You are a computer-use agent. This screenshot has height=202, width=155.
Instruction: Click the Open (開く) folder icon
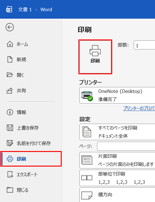tap(10, 75)
